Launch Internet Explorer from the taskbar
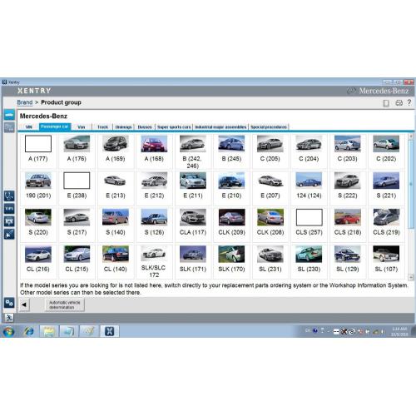The width and height of the screenshot is (416, 416). click(29, 331)
